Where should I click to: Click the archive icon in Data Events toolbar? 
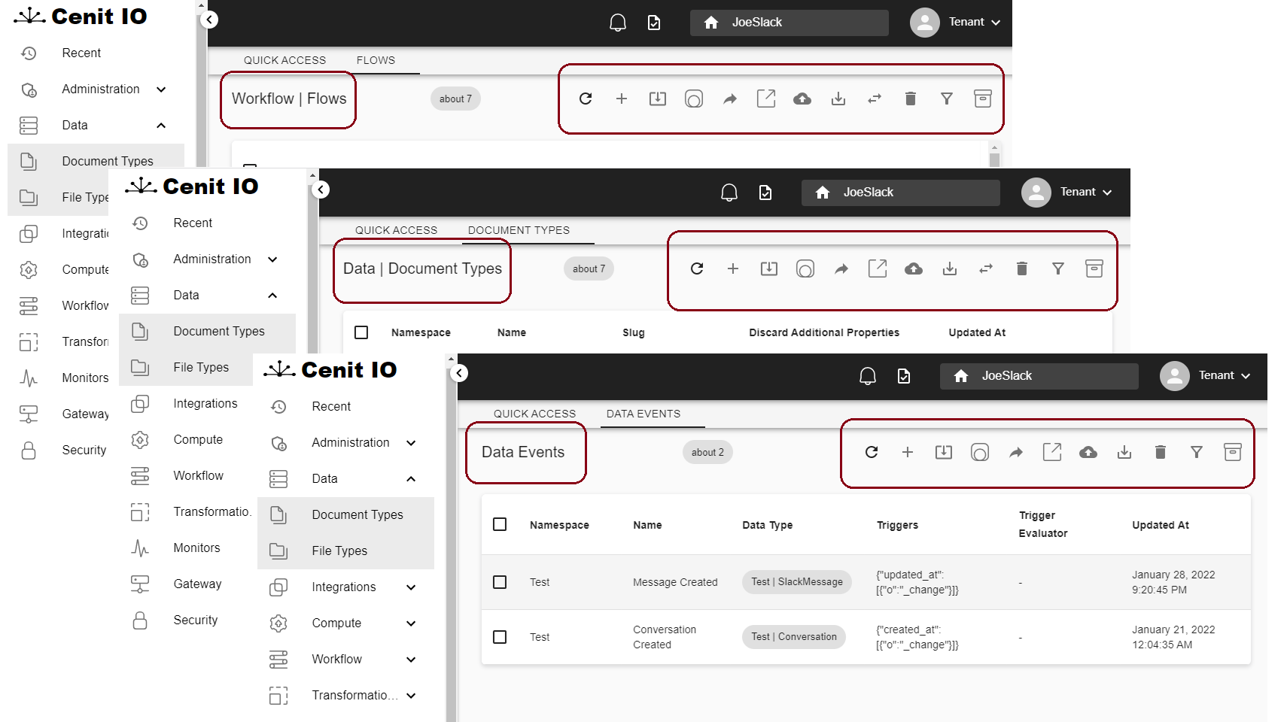(x=1233, y=452)
